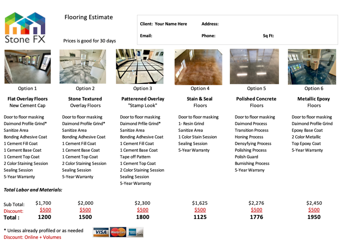Open the Flat Overlay Floors photo
The height and width of the screenshot is (245, 343).
click(x=27, y=67)
